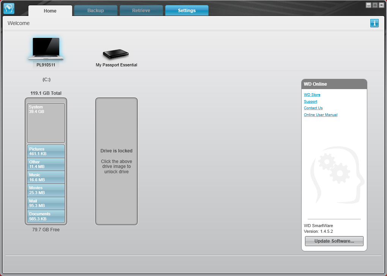Image resolution: width=387 pixels, height=276 pixels.
Task: Select the PL910511 laptop computer icon
Action: coord(46,49)
